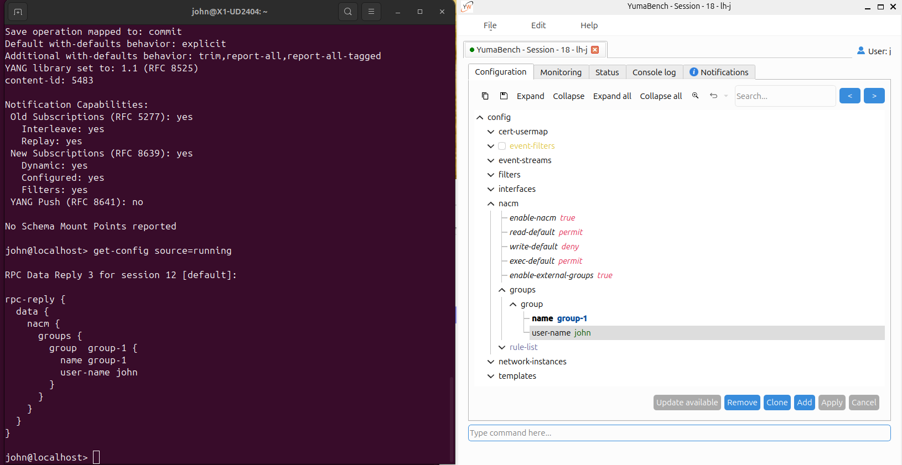This screenshot has height=465, width=902.
Task: Click the zoom magnifier icon in toolbar
Action: (x=696, y=96)
